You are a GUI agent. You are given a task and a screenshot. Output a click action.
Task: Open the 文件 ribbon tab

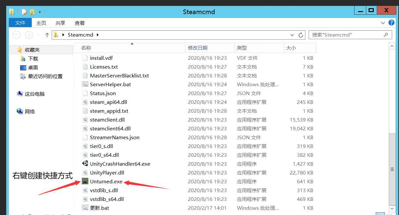(x=20, y=23)
